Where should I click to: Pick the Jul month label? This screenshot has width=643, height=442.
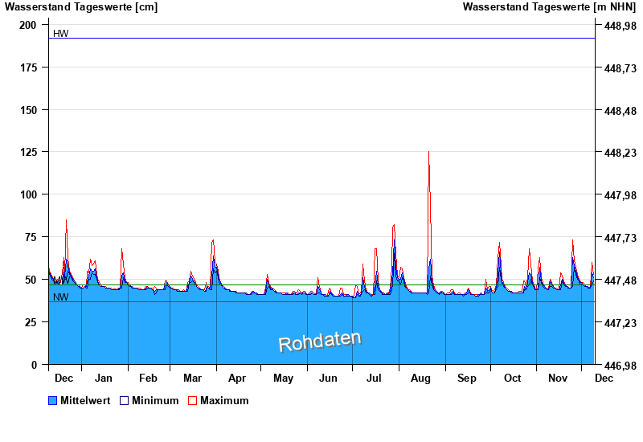click(375, 378)
